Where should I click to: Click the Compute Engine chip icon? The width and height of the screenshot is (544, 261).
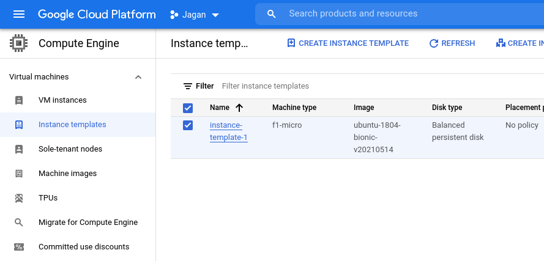[x=19, y=43]
